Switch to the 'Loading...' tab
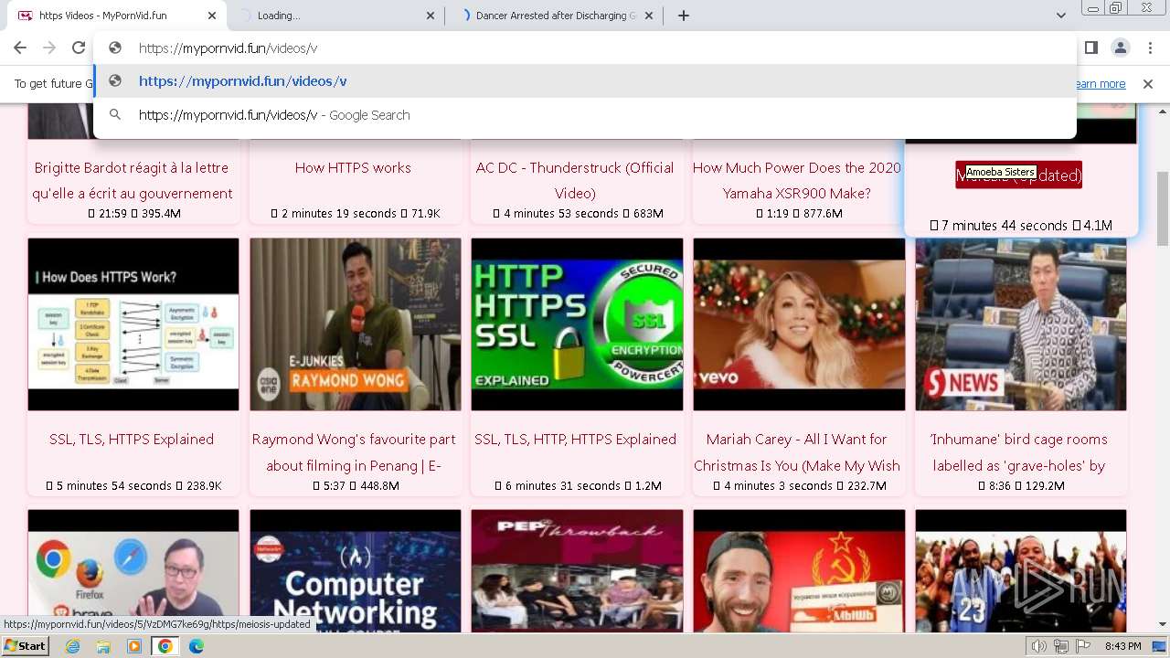This screenshot has height=658, width=1170. coord(335,16)
